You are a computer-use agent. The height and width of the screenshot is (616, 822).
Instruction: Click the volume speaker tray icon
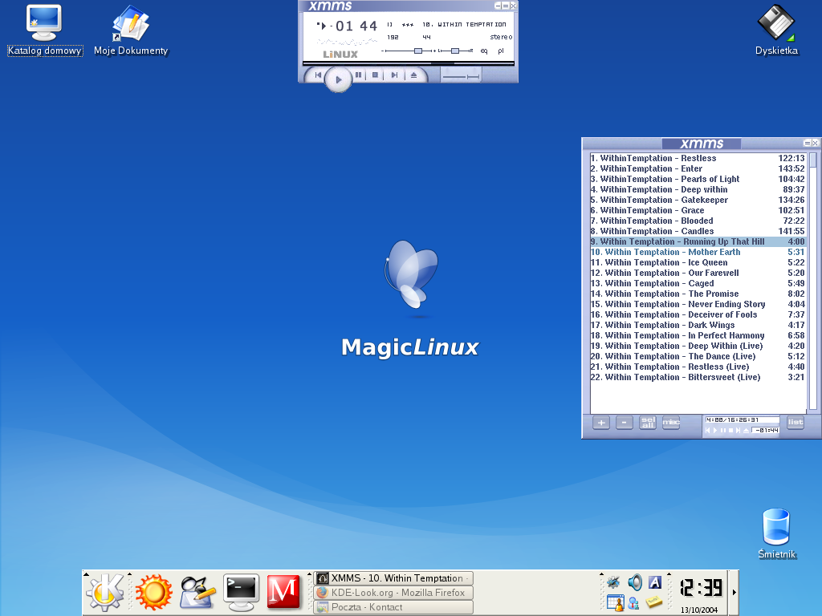(635, 582)
